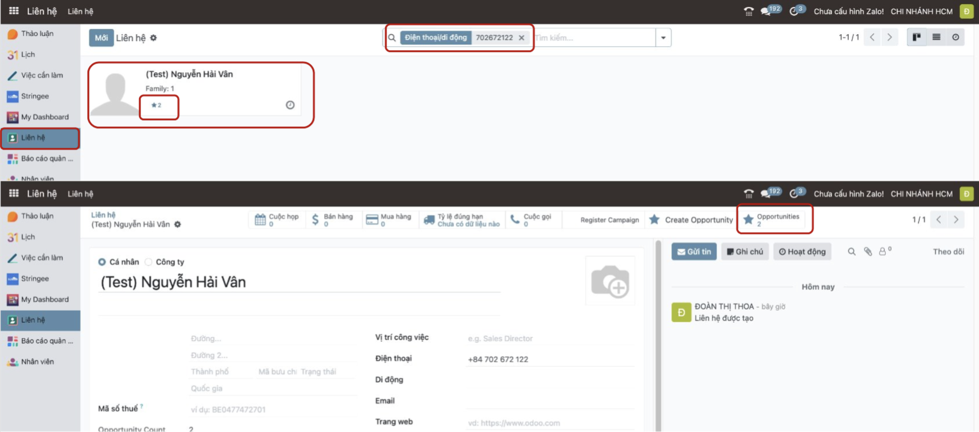Screen dimensions: 979x432
Task: Open the Bán hàng sales stat button
Action: click(333, 219)
